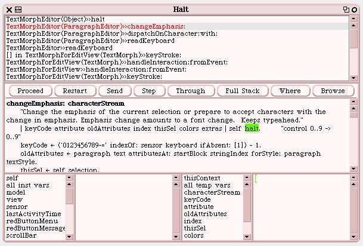Image resolution: width=363 pixels, height=246 pixels.
Task: Click the Through button
Action: click(x=191, y=91)
